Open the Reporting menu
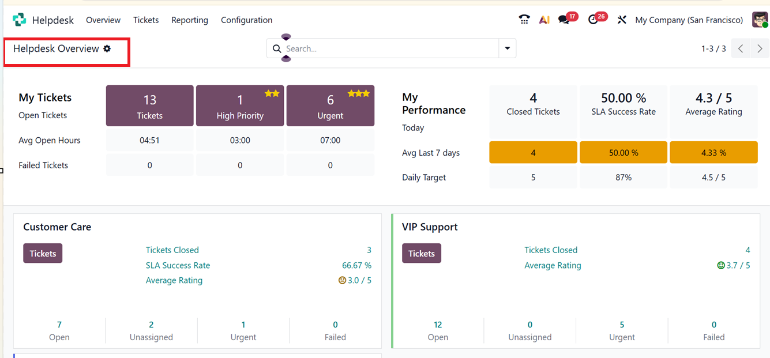 tap(190, 20)
